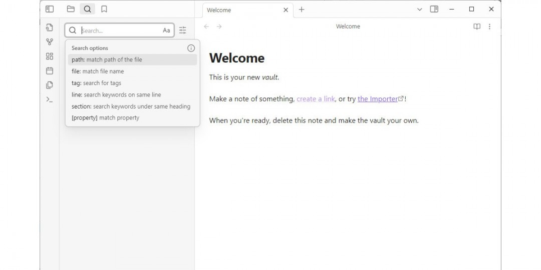Toggle the right sidebar panel
The width and height of the screenshot is (541, 270).
[x=434, y=9]
